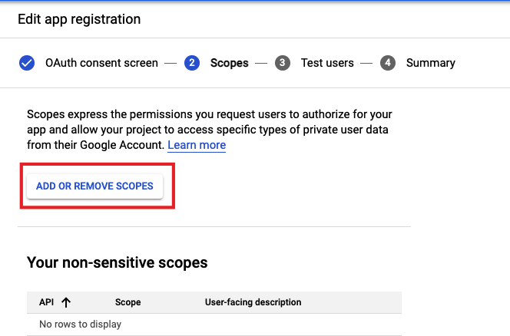Click the sort arrow beside API column

65,302
